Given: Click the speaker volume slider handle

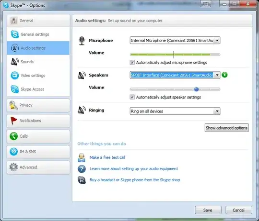Looking at the screenshot, I should point(196,89).
